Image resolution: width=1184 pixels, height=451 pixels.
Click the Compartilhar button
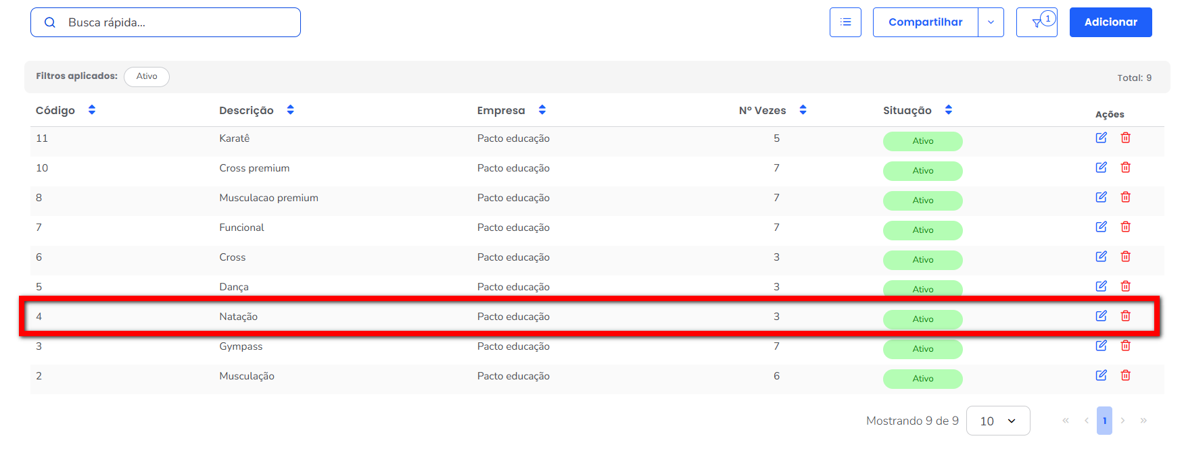point(925,22)
